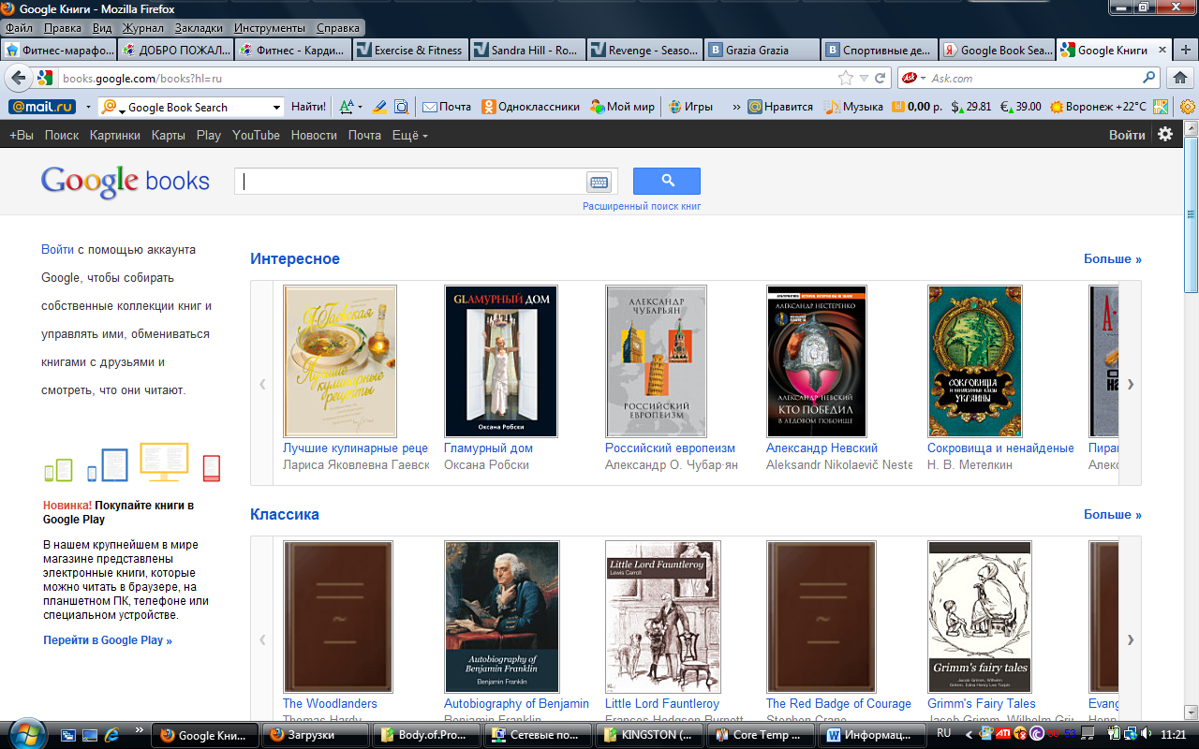Image resolution: width=1199 pixels, height=749 pixels.
Task: Expand the Google Book Search toolbar combo
Action: [275, 107]
